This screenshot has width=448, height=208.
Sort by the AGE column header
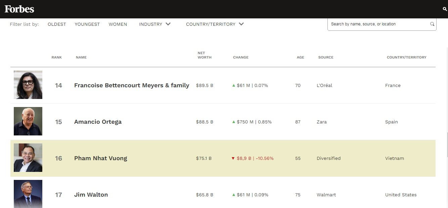click(300, 58)
